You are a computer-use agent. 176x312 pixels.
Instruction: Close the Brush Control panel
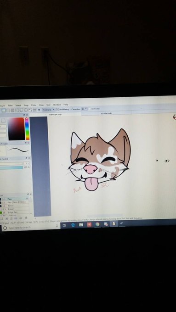click(29, 158)
